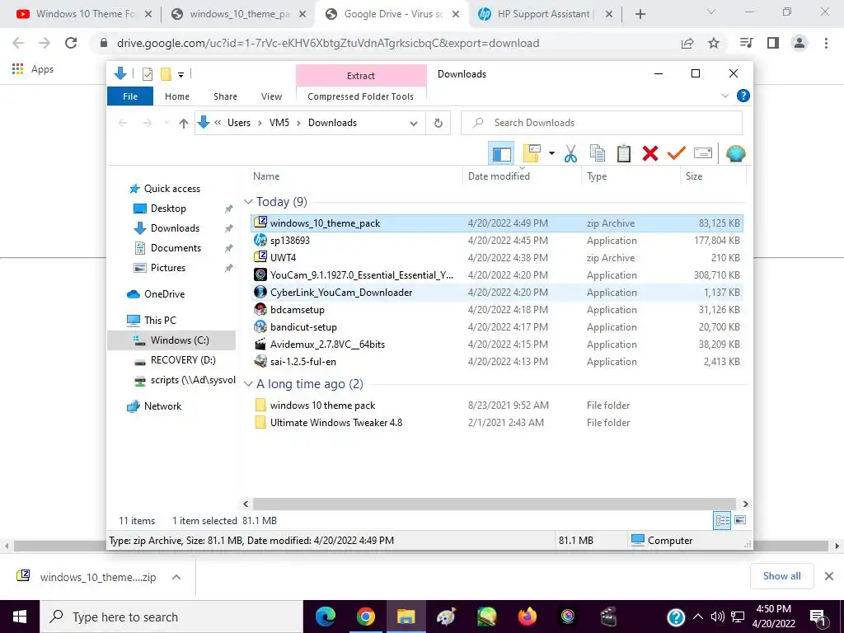844x633 pixels.
Task: Open the View ribbon tab
Action: click(x=271, y=96)
